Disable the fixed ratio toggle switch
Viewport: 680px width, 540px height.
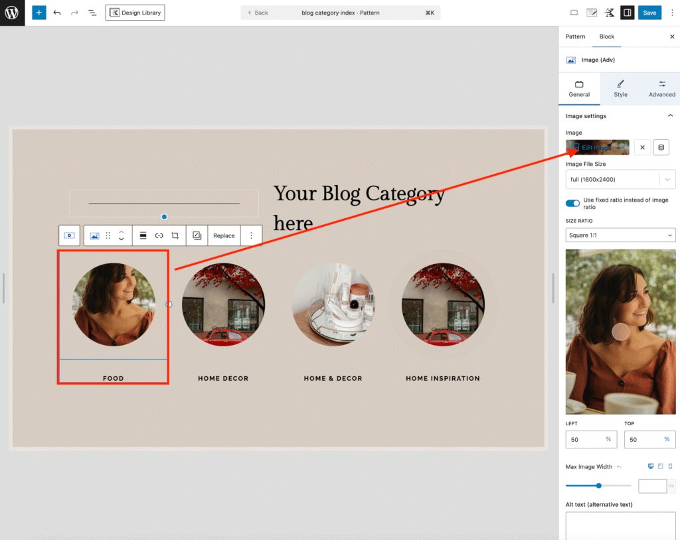[x=572, y=203]
